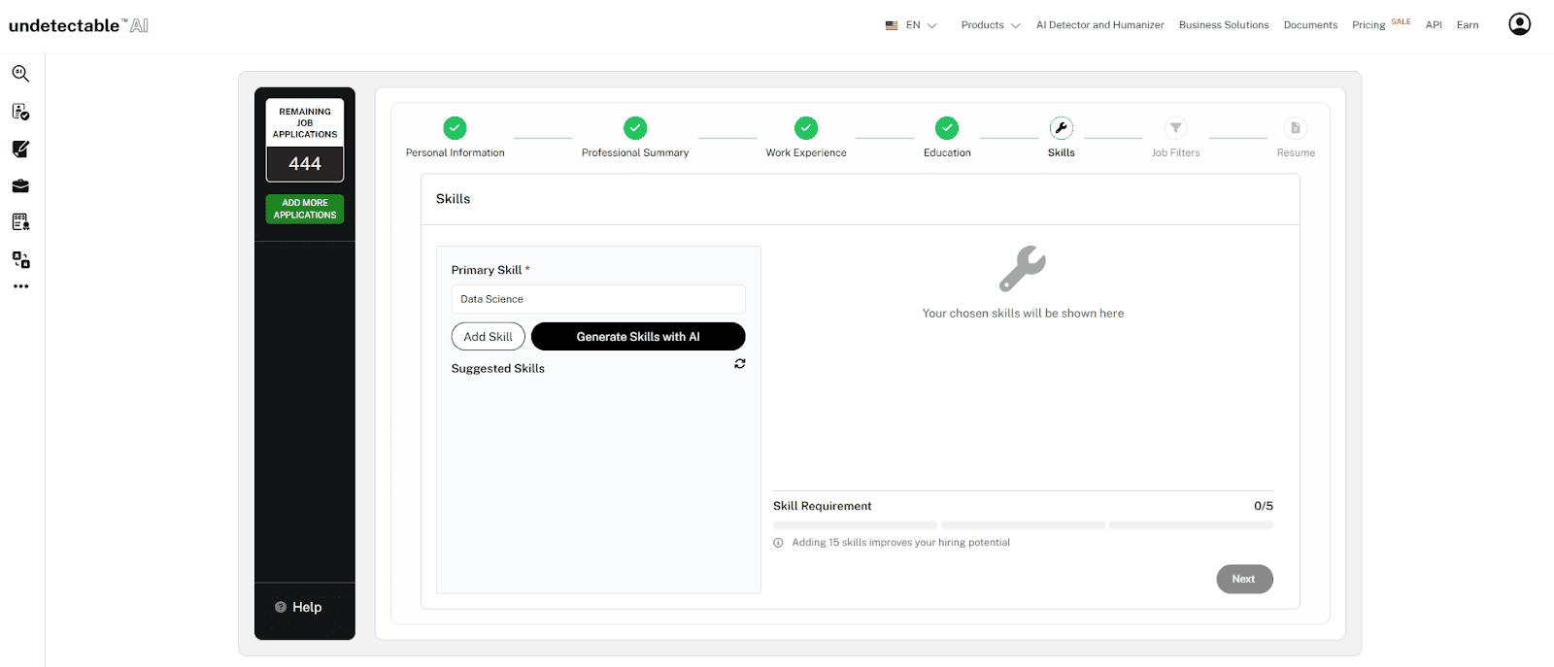The height and width of the screenshot is (667, 1554).
Task: Click the 'Skill Requirement' label
Action: 823,506
